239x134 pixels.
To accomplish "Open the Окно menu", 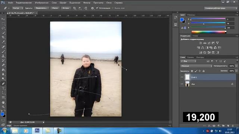I will [x=109, y=3].
